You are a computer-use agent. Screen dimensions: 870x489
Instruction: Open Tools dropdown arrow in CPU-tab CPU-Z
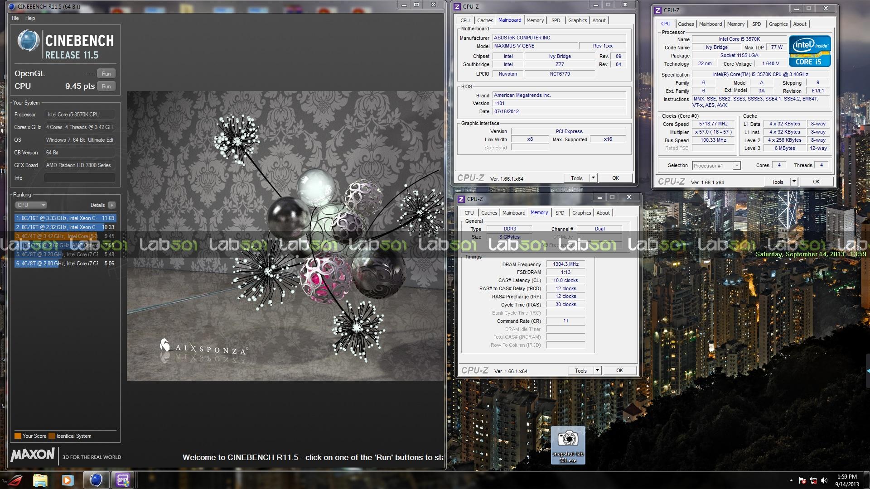tap(793, 182)
